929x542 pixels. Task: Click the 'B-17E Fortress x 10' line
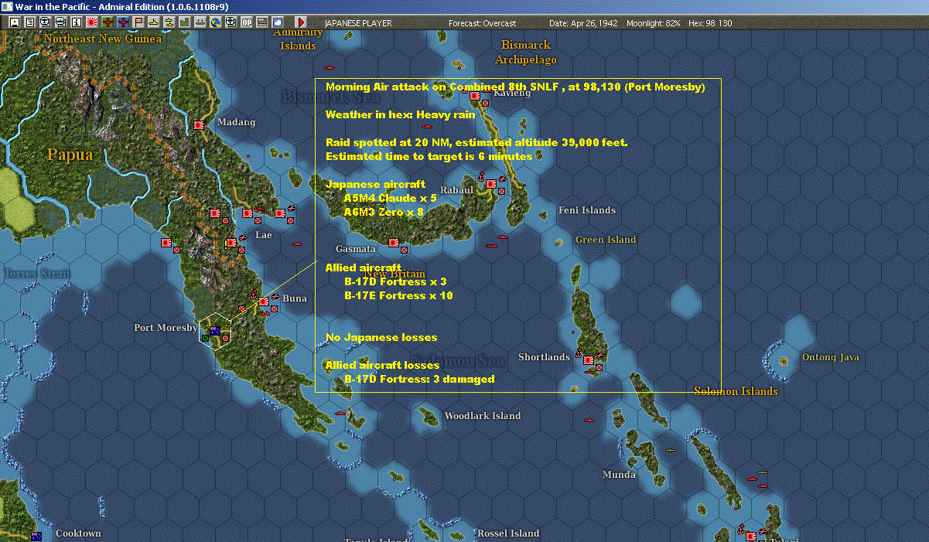click(x=398, y=295)
